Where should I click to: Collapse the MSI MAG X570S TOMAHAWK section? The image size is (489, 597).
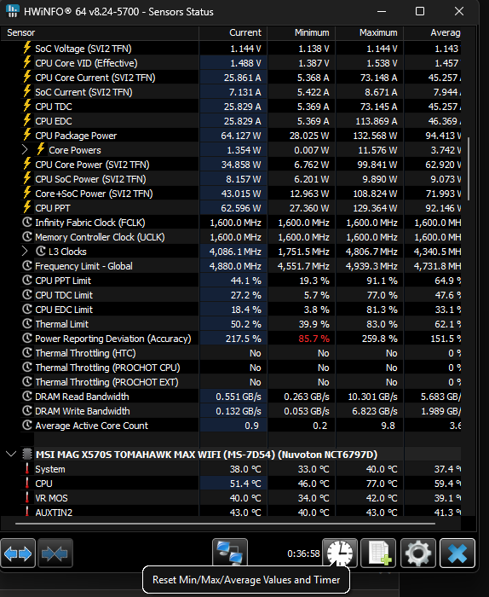[11, 454]
